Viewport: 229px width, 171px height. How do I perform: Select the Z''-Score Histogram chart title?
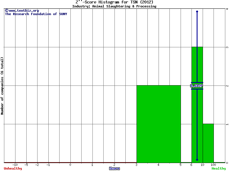(114, 2)
